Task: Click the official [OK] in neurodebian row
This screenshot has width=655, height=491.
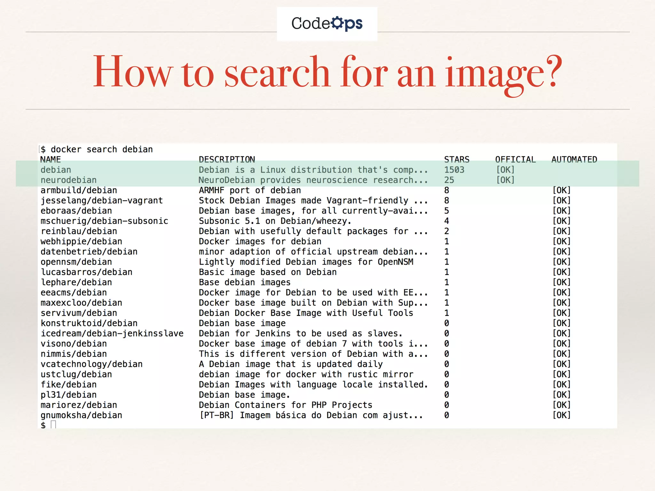Action: pyautogui.click(x=505, y=180)
